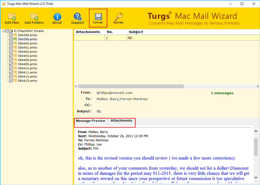This screenshot has width=260, height=185.
Task: Click the No. column header
Action: 116,32
